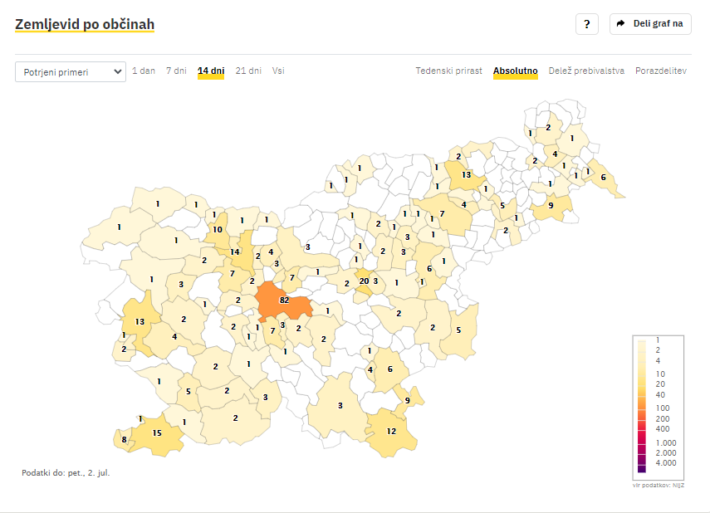Click the share arrow icon
The image size is (710, 513).
[622, 24]
